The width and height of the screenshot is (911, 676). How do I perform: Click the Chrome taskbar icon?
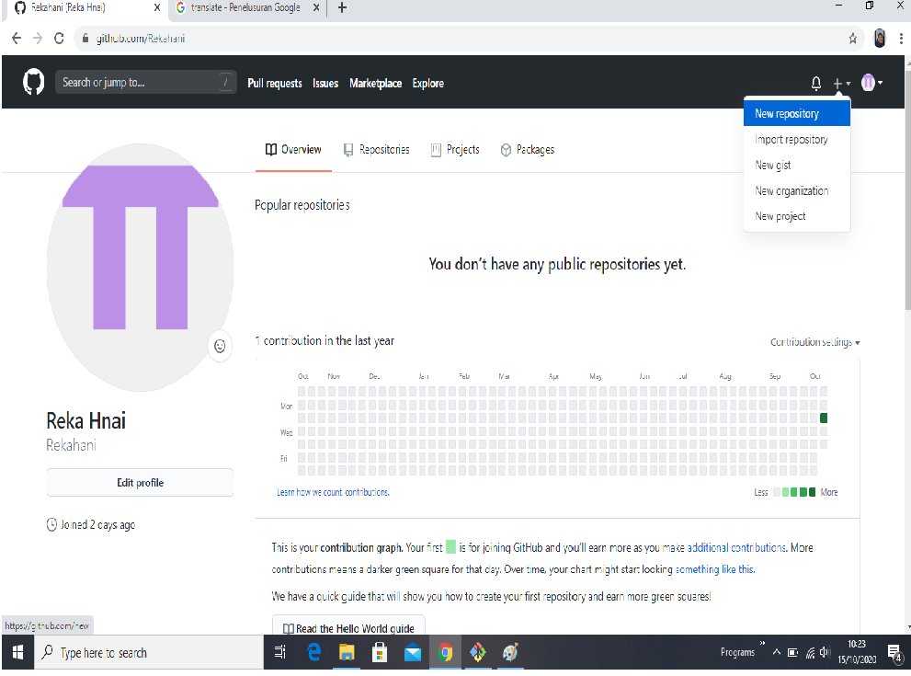445,652
